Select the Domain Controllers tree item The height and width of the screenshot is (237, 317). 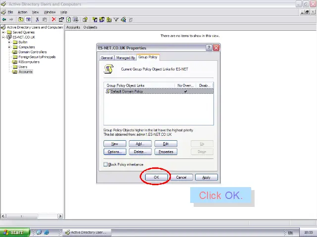32,52
